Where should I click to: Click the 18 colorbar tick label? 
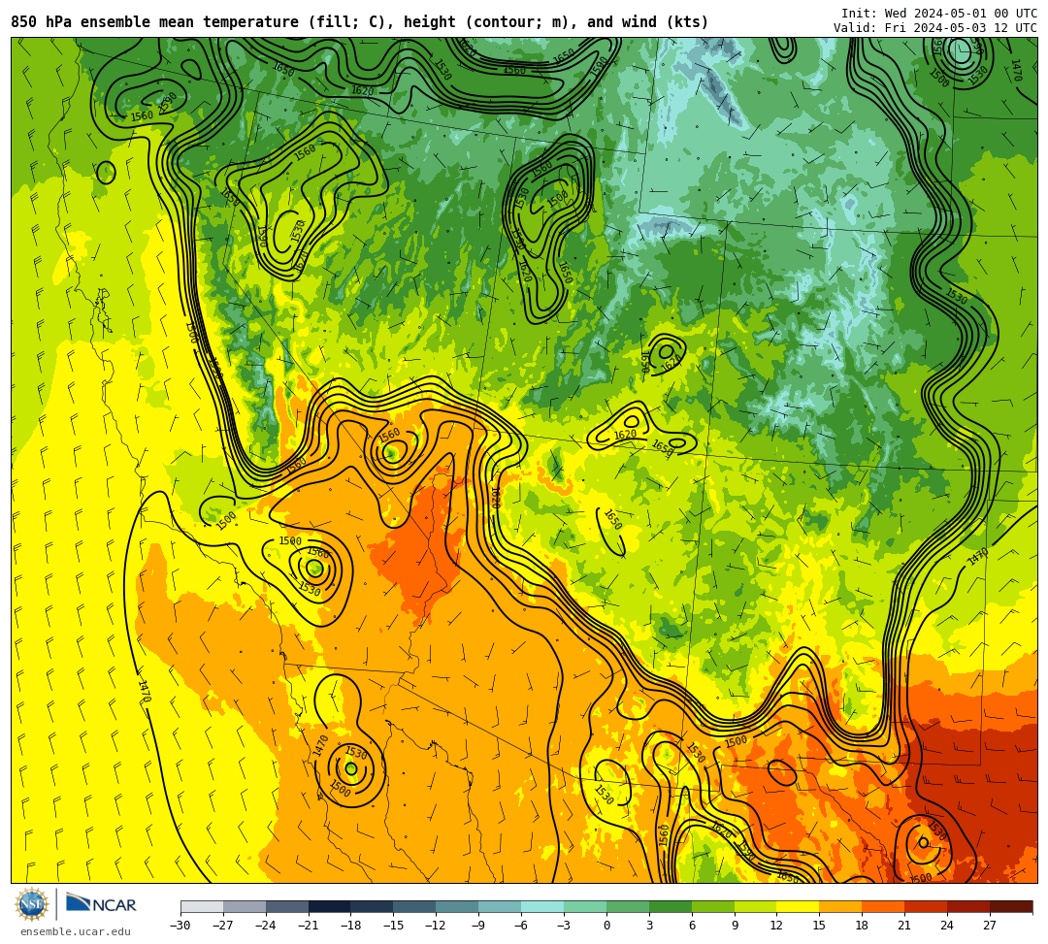[x=863, y=926]
